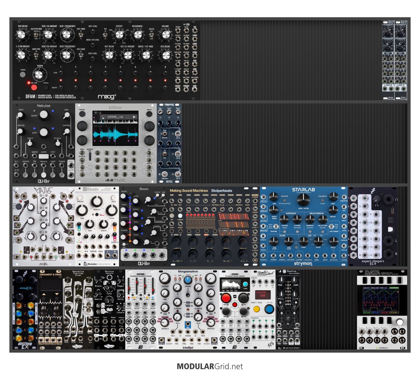Click the intellijel logo
Viewport: 420px width, 373px height.
click(188, 348)
